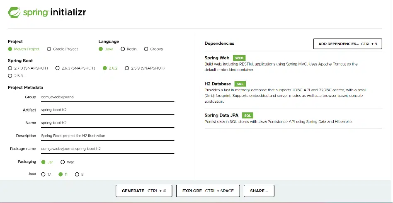Open Add Dependencies dialog
Screen dimensions: 393x203
click(348, 44)
